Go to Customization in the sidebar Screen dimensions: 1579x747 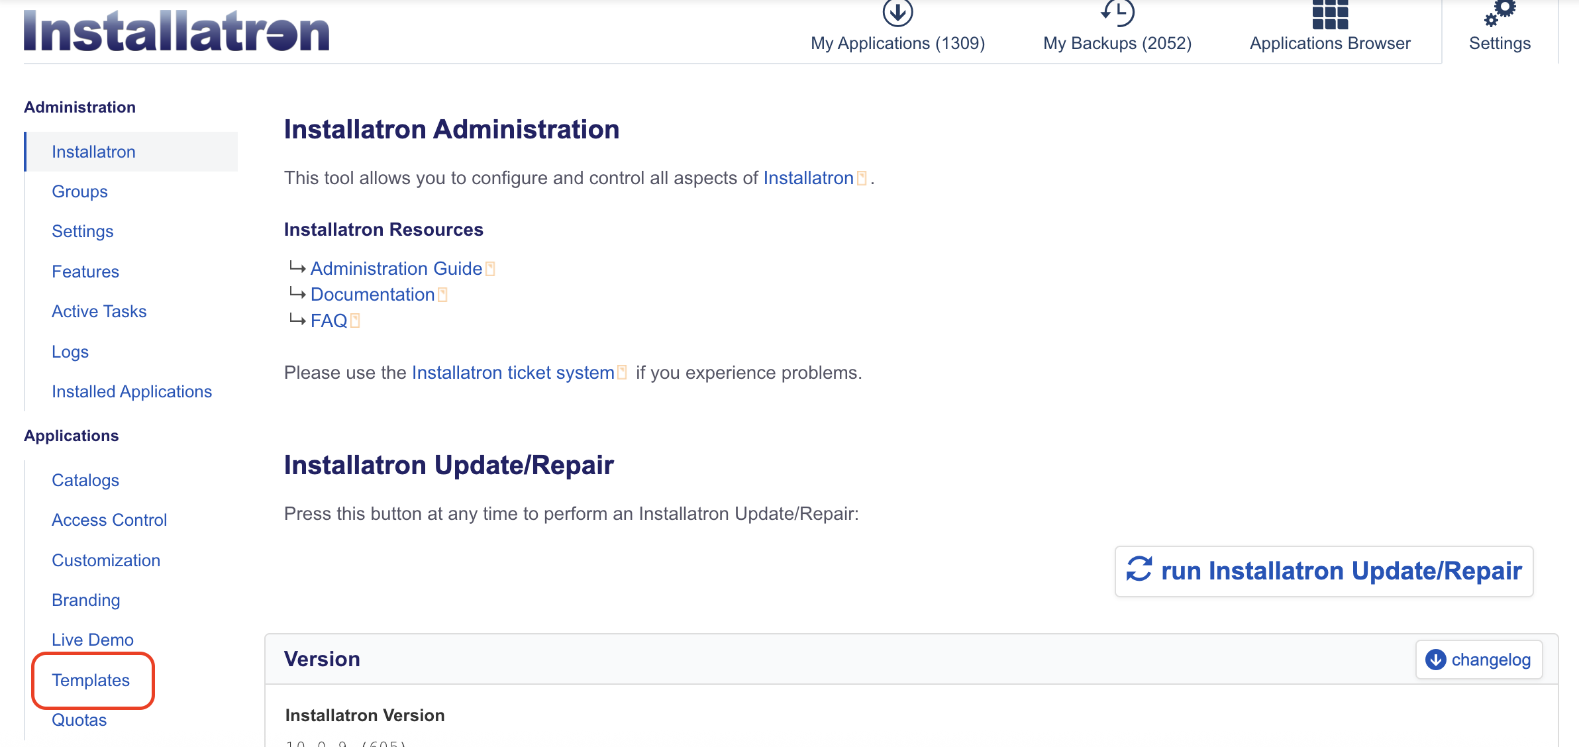106,560
